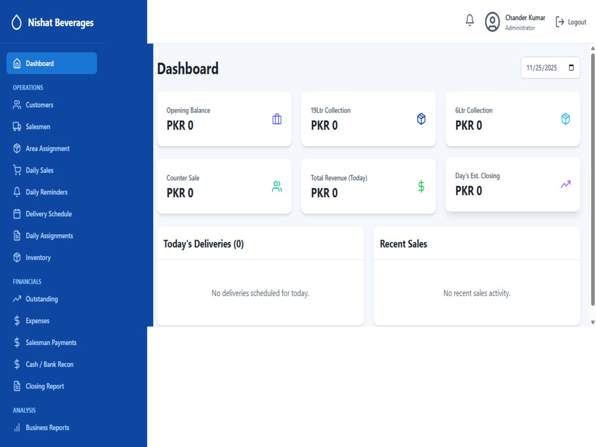Open Salesman Payments text link
Image resolution: width=596 pixels, height=447 pixels.
(x=51, y=343)
